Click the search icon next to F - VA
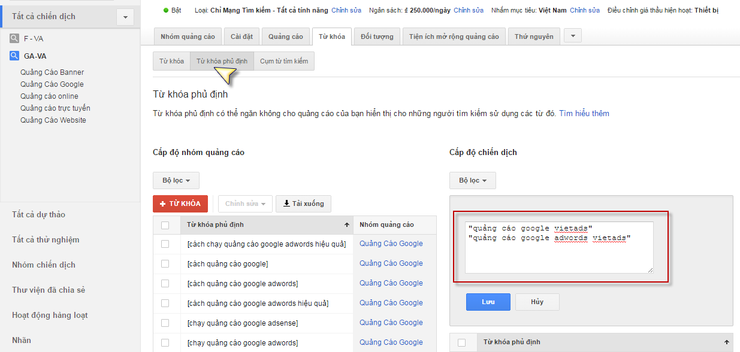Viewport: 740px width, 352px height. pyautogui.click(x=14, y=38)
